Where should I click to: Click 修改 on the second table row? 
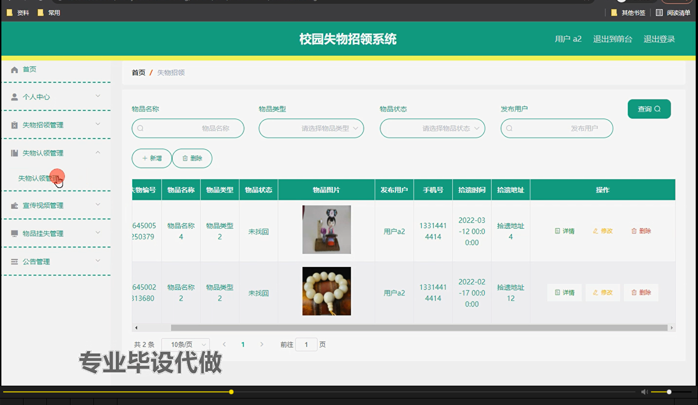(602, 292)
